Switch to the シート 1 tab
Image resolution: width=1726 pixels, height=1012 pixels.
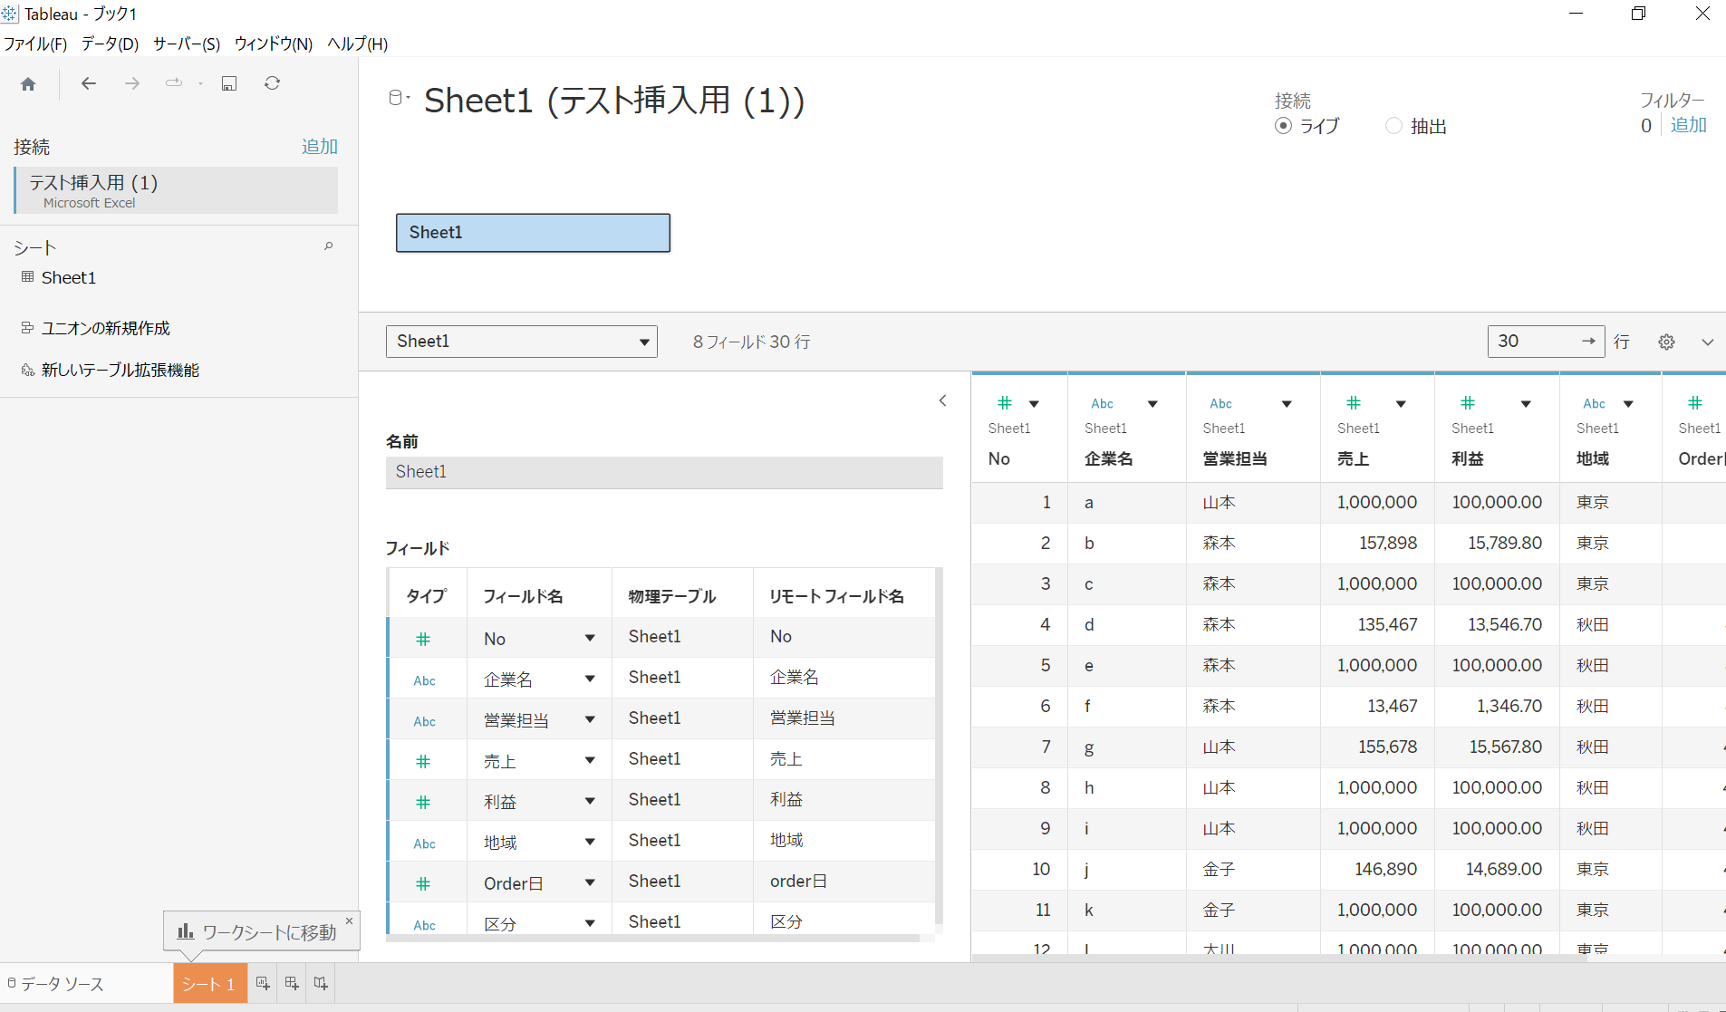[208, 984]
